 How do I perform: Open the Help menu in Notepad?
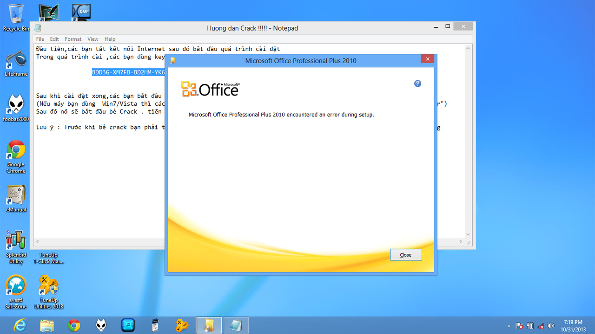(x=110, y=39)
